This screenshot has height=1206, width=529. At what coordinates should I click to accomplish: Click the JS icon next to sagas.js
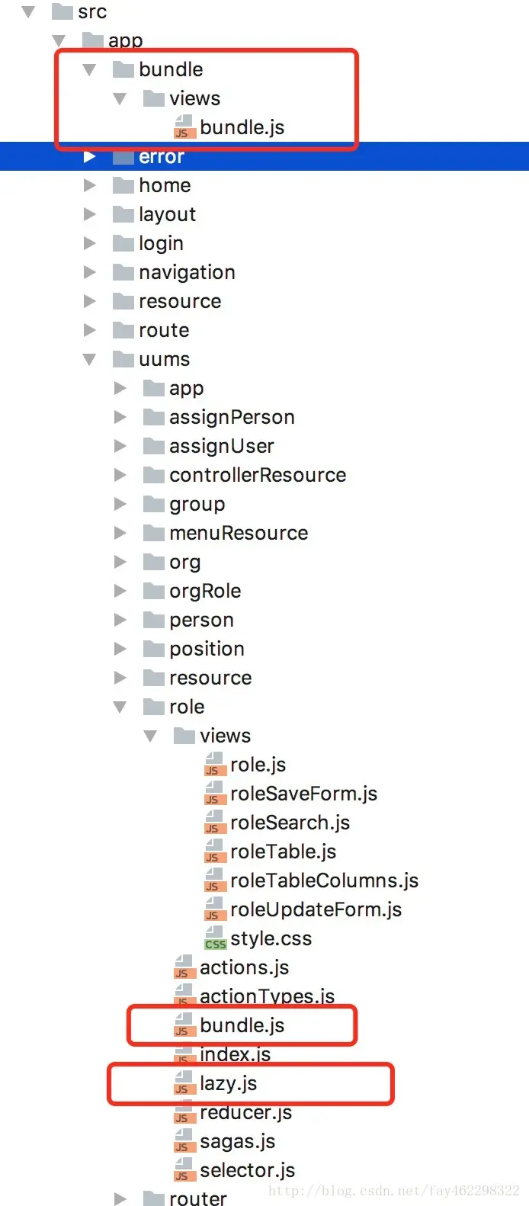click(x=184, y=1141)
